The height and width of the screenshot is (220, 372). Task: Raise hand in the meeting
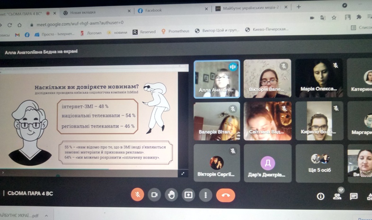tap(171, 195)
